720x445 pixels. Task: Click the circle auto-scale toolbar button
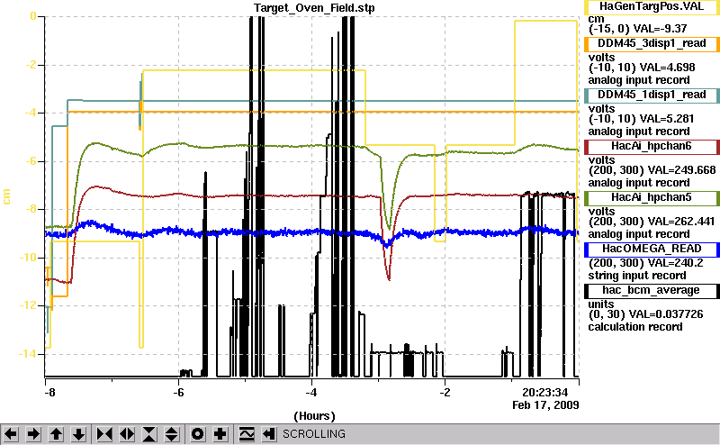[x=197, y=434]
